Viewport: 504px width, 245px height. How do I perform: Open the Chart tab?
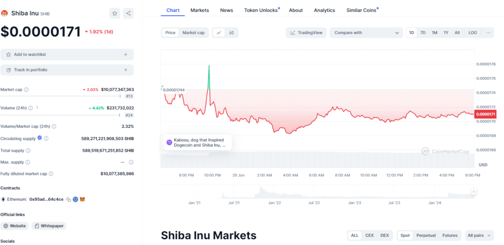(x=173, y=10)
